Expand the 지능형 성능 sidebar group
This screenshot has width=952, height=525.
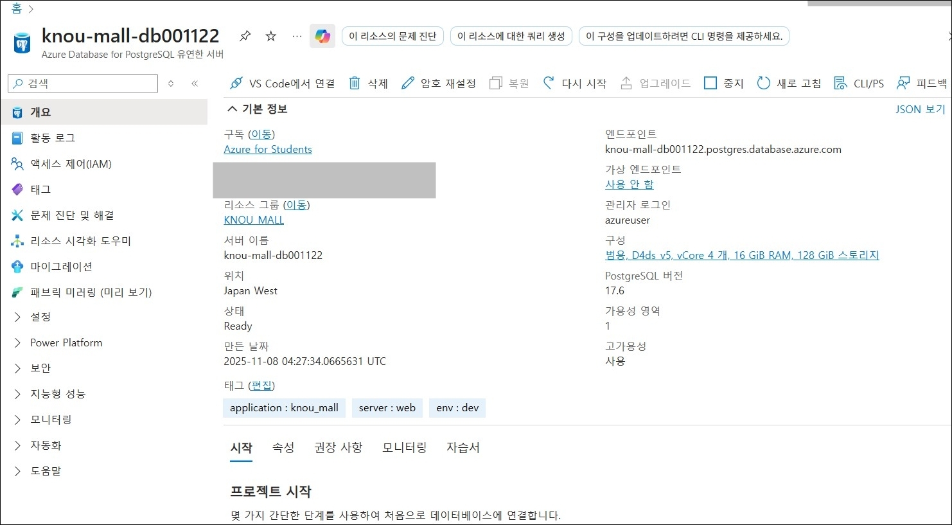17,394
